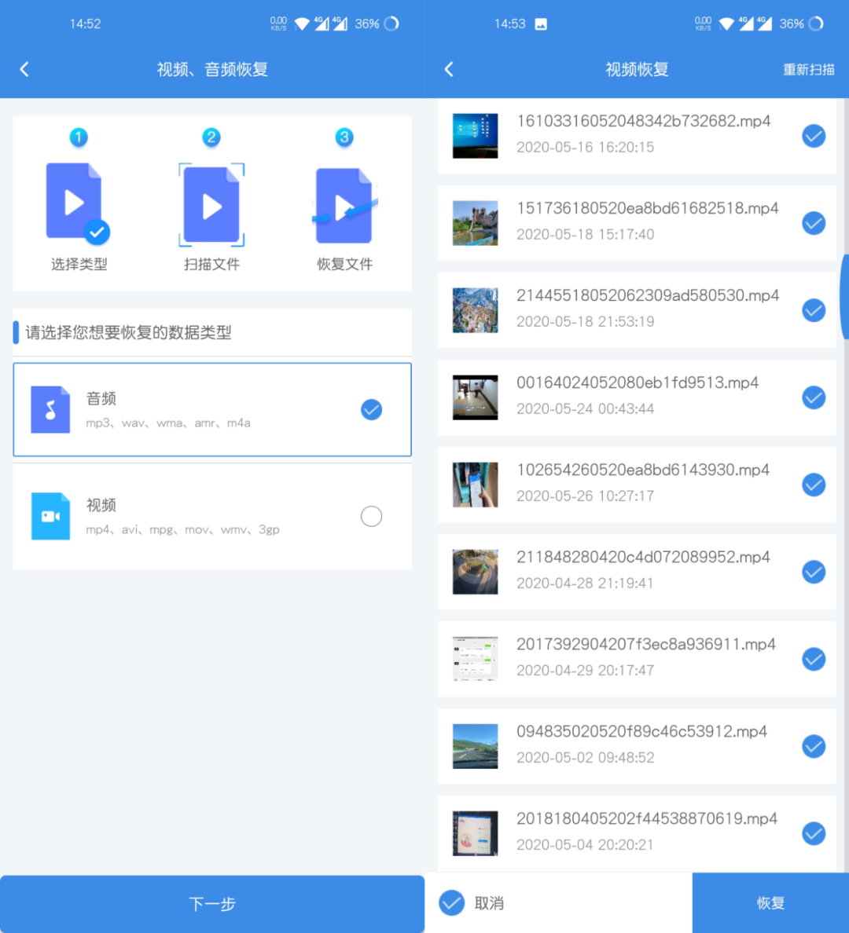Uncheck 102654260520ea8bd6143930.mp4

click(814, 485)
